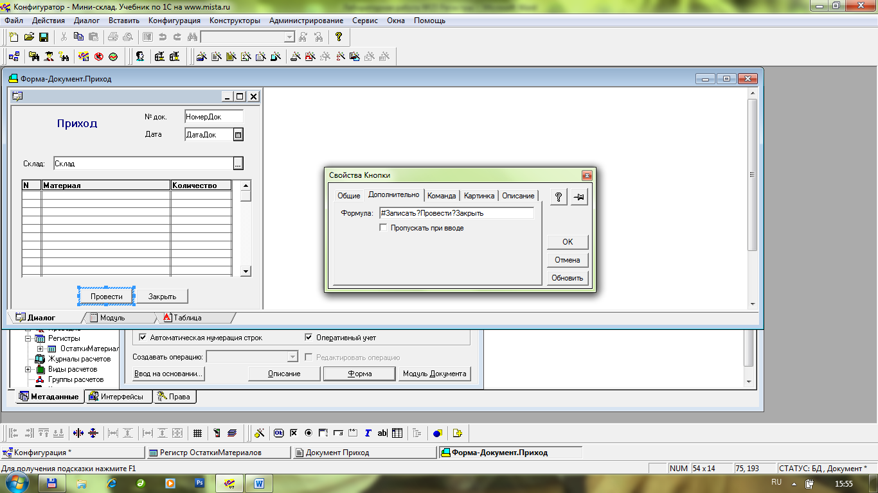Toggle 'Редактировать операцию' checkbox

point(309,358)
